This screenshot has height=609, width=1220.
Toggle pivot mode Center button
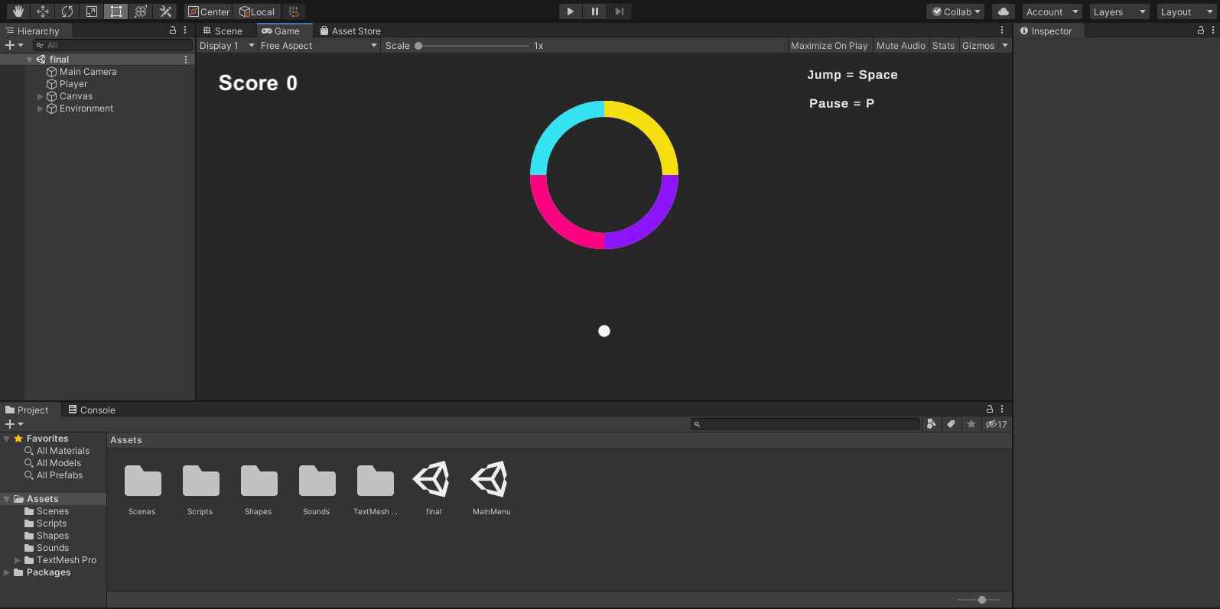[x=209, y=11]
